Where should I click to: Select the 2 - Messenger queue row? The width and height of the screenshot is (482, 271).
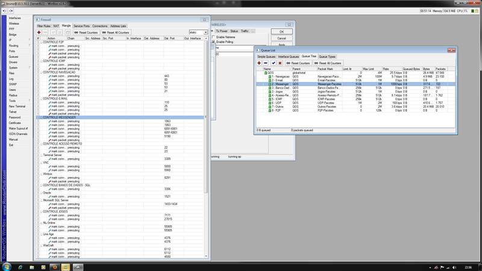click(355, 84)
